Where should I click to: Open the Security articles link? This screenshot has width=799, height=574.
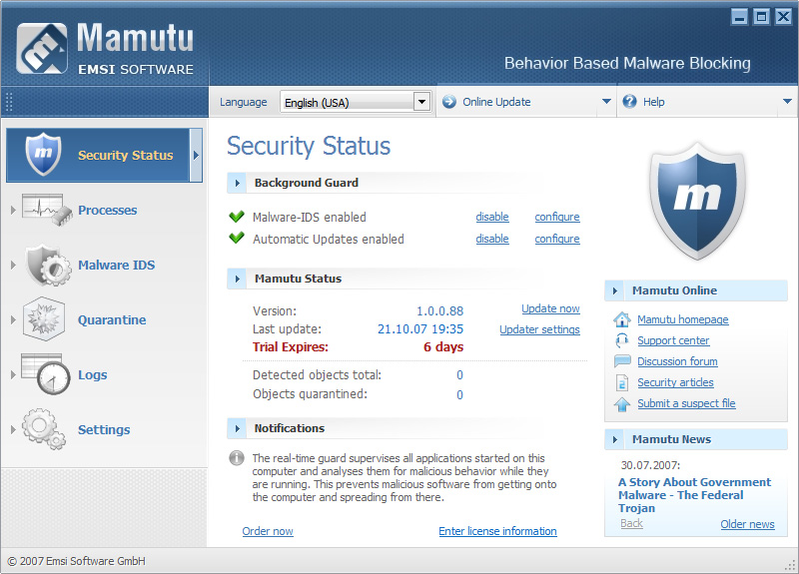(675, 382)
